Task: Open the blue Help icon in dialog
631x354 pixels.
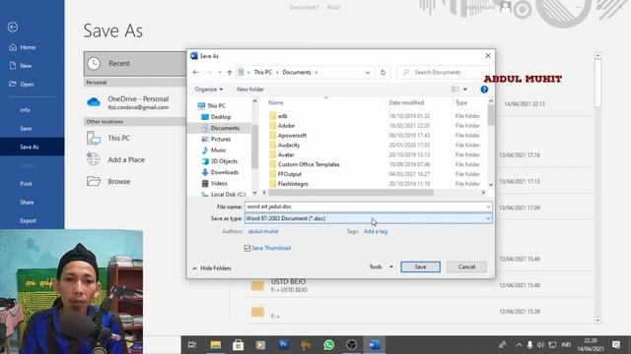Action: (x=484, y=89)
